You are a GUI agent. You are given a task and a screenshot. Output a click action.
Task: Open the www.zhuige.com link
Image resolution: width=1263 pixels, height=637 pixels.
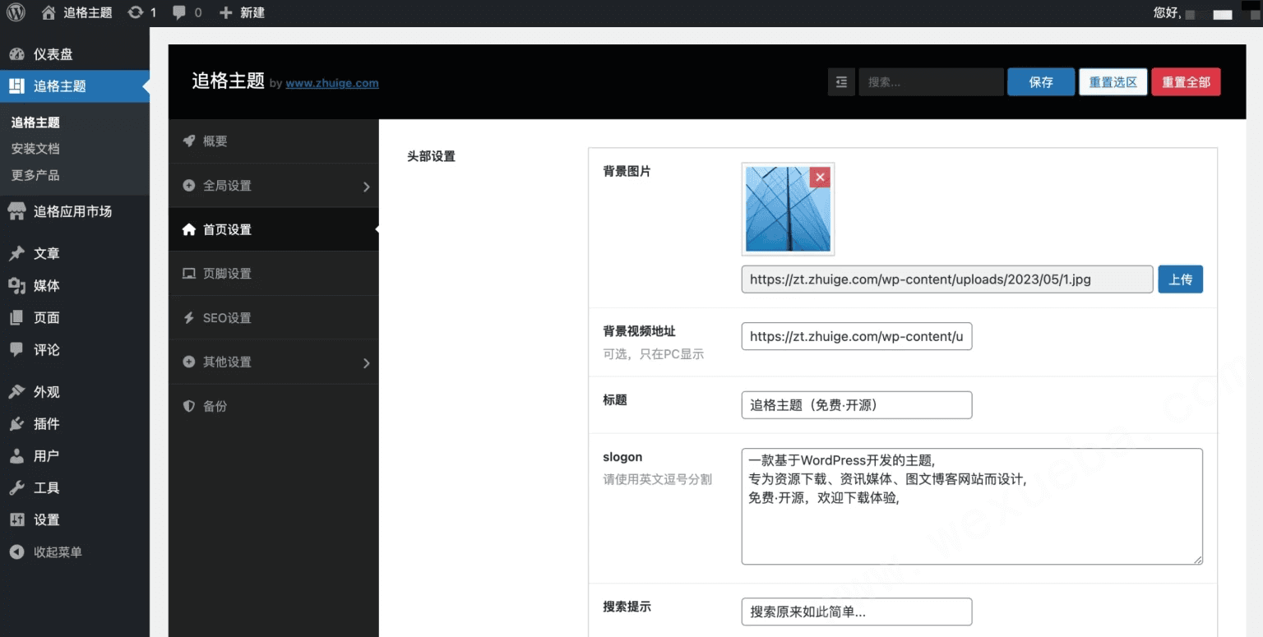coord(332,83)
